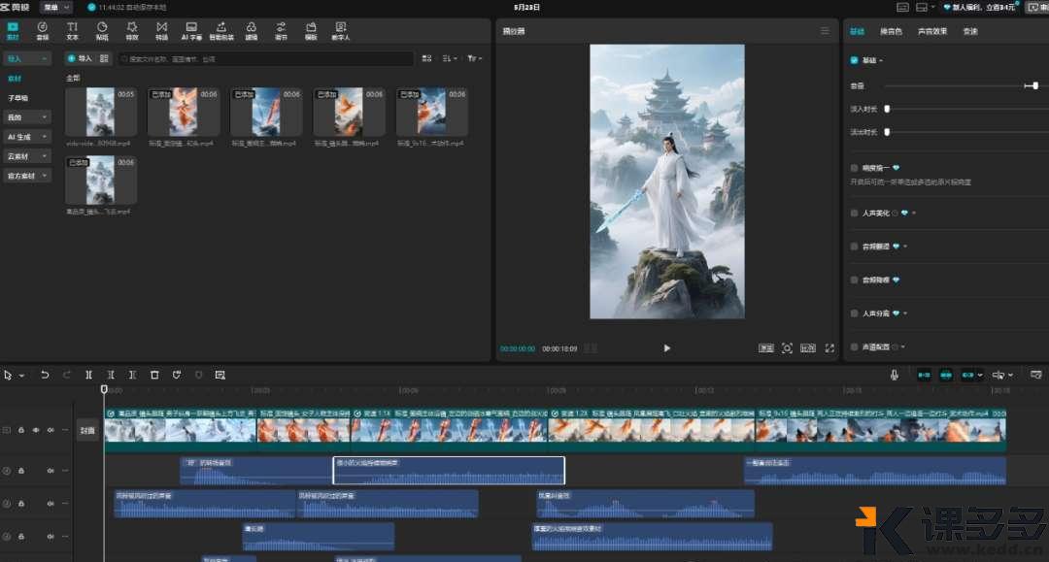Enable the 人声分离 checkbox
This screenshot has height=562, width=1049.
[x=855, y=314]
